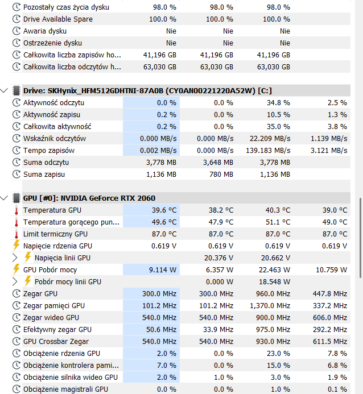This screenshot has width=363, height=394.
Task: Click the current value 9.114 W
Action: pos(162,270)
